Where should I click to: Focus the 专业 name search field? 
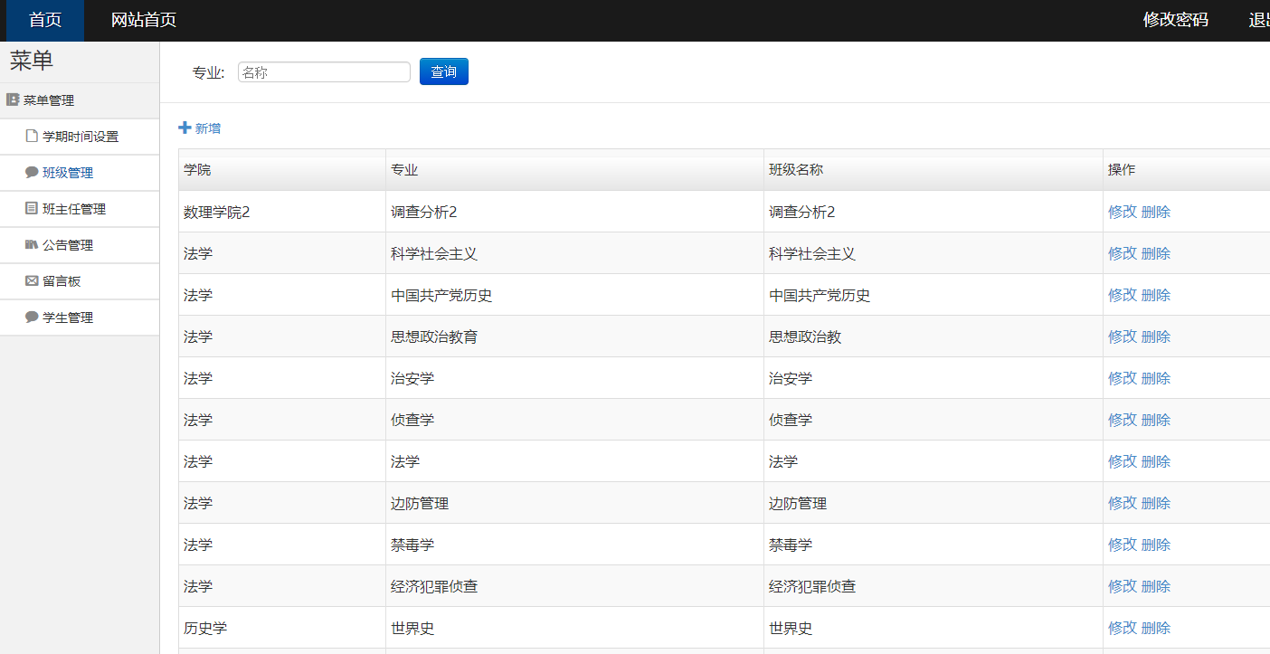coord(324,72)
